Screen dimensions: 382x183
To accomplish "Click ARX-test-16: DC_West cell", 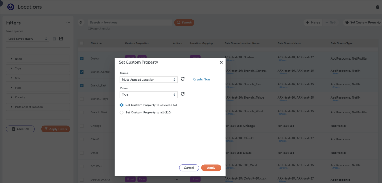I will (241, 165).
